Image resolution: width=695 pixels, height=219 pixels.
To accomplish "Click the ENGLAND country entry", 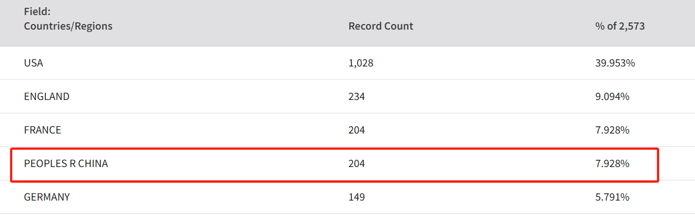I will click(47, 97).
